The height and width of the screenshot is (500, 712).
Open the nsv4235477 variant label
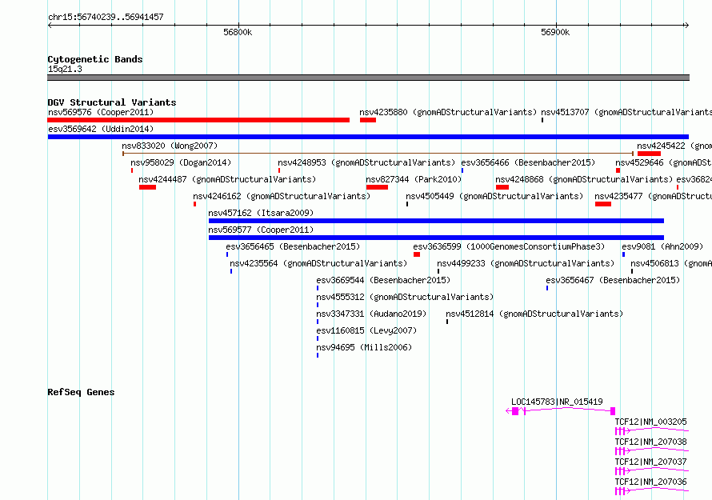[x=653, y=196]
